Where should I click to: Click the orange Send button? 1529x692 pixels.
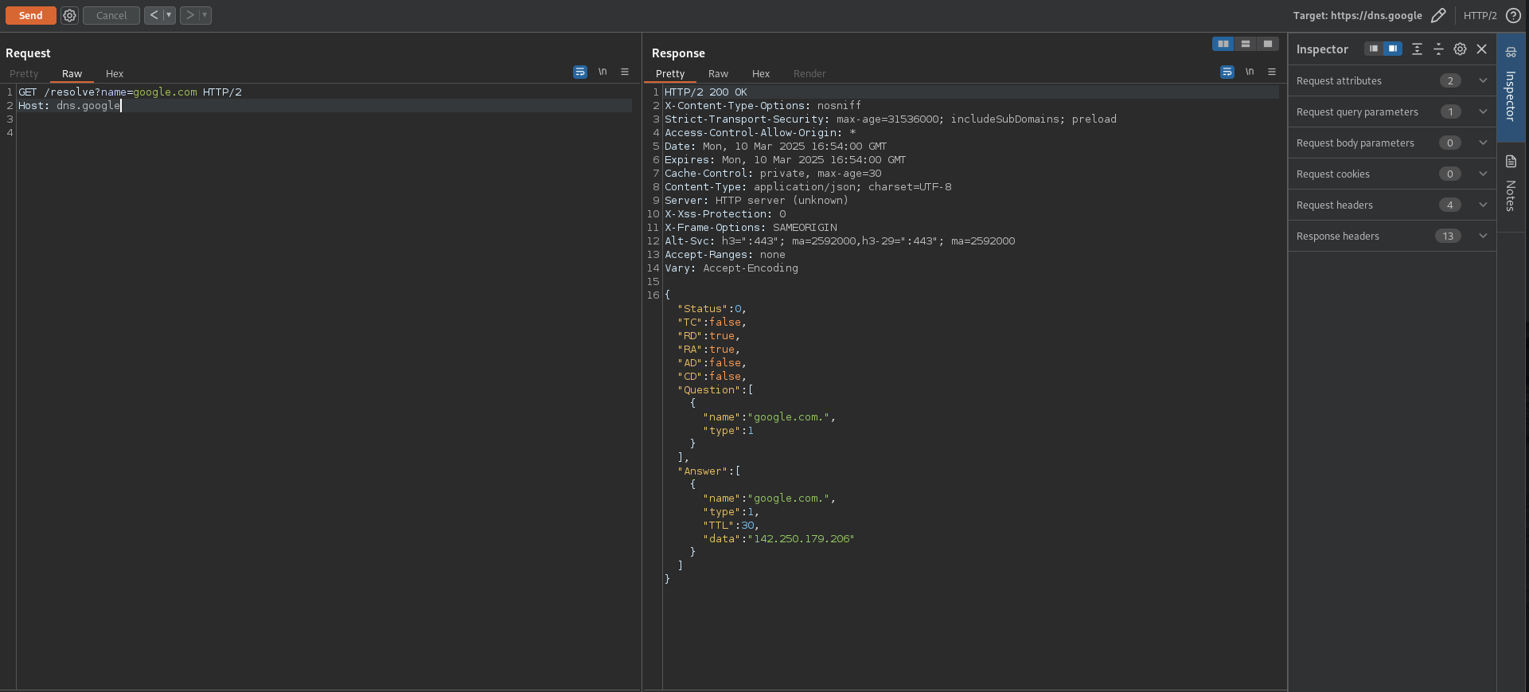coord(31,15)
